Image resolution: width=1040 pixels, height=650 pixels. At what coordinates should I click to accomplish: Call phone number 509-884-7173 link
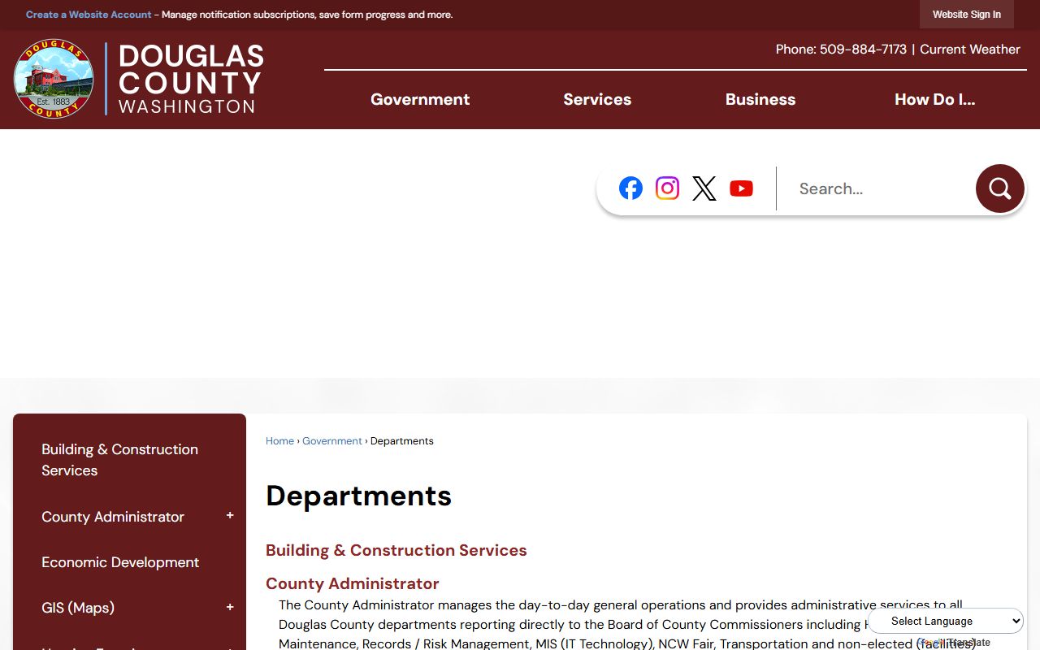pyautogui.click(x=863, y=49)
